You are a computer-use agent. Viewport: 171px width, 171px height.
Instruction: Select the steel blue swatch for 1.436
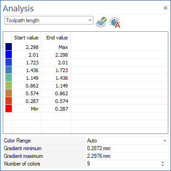9,70
